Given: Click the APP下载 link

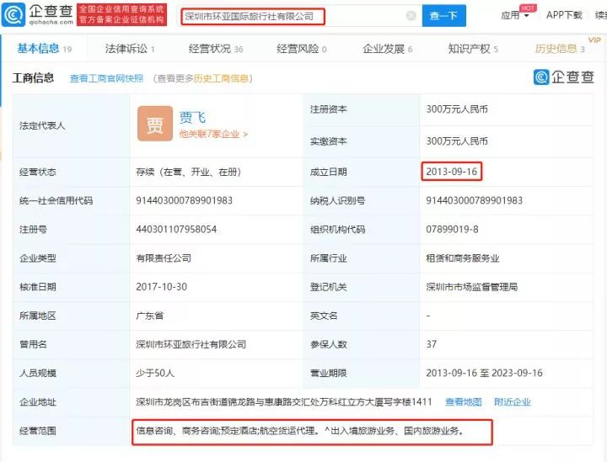Looking at the screenshot, I should pos(564,15).
